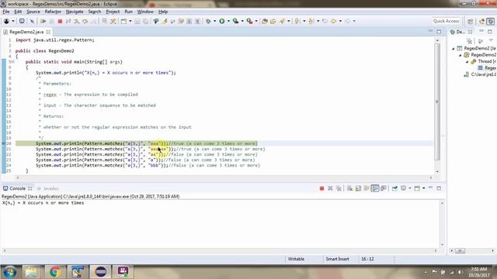Open the Refactor menu

pyautogui.click(x=53, y=12)
